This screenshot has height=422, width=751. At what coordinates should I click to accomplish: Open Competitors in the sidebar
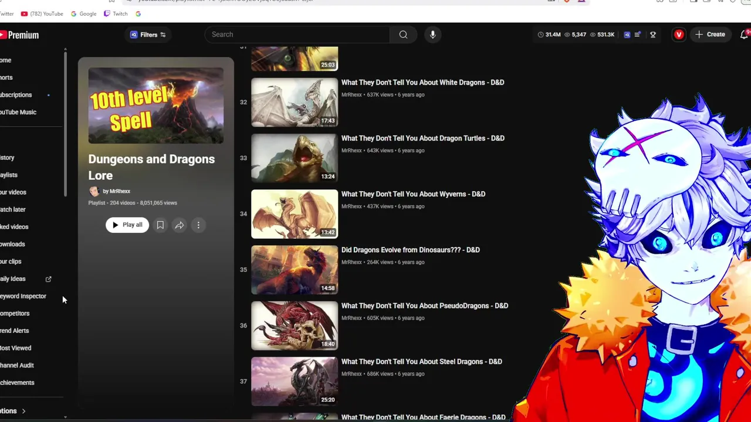click(x=15, y=314)
